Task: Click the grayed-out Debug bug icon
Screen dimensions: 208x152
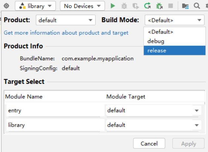Action: (x=124, y=6)
